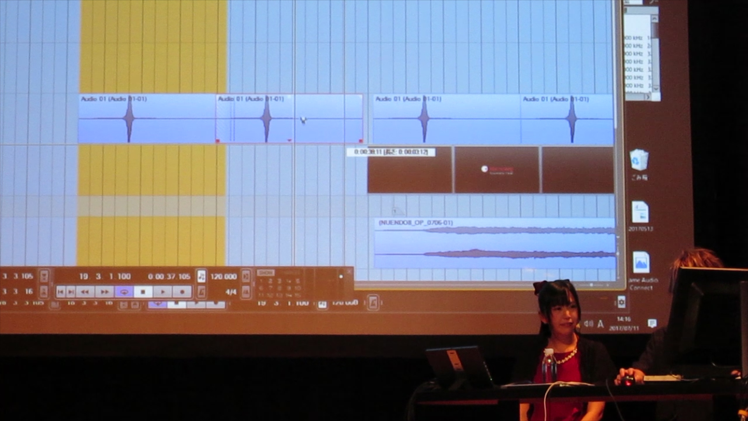This screenshot has width=748, height=421.
Task: Click the middle video thumbnail frame
Action: [x=497, y=170]
